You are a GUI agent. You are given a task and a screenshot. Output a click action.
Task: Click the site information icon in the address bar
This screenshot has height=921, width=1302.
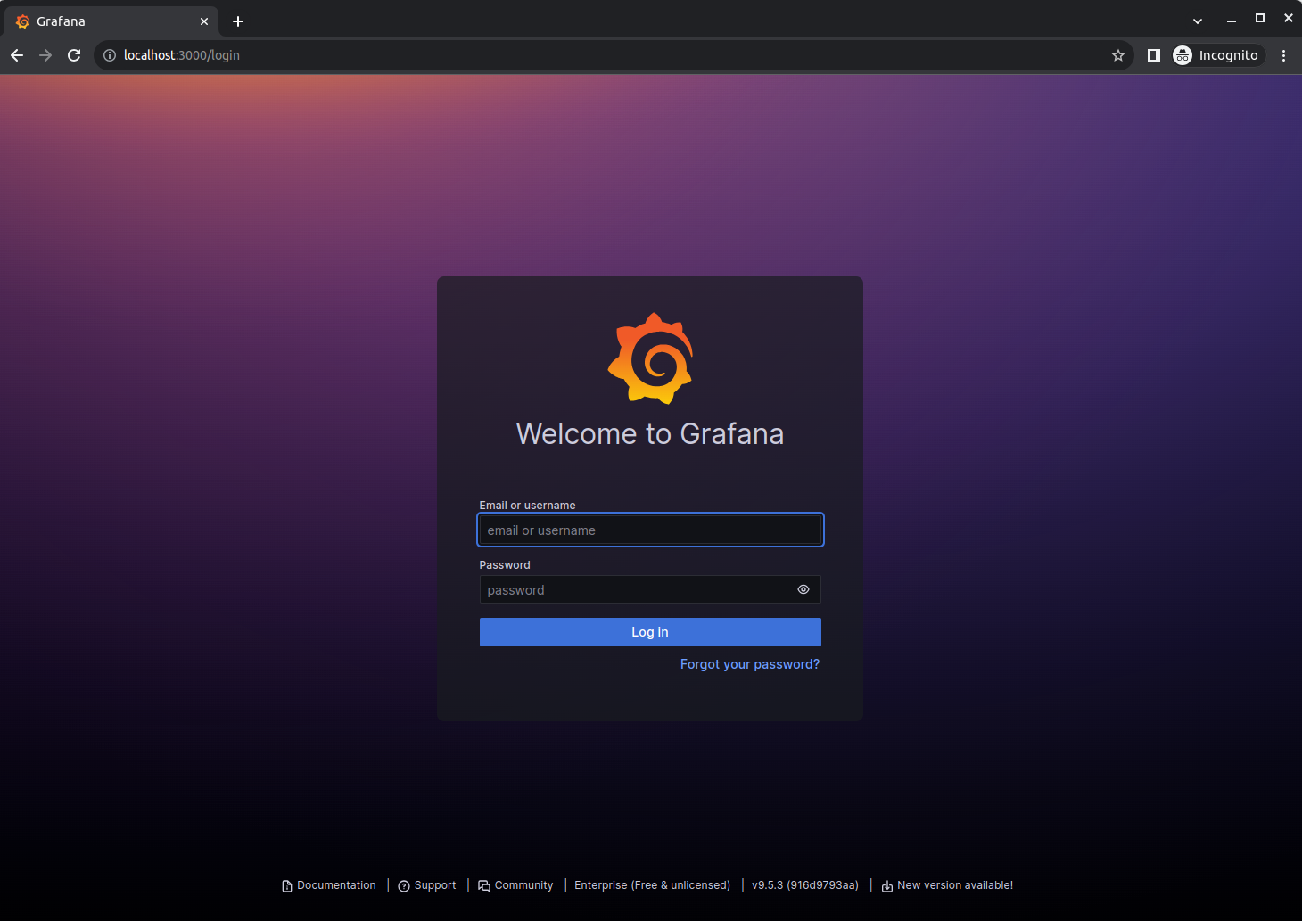[x=109, y=54]
